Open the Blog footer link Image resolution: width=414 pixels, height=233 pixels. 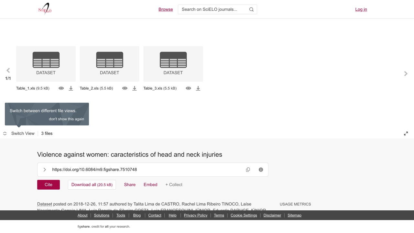[x=137, y=215]
